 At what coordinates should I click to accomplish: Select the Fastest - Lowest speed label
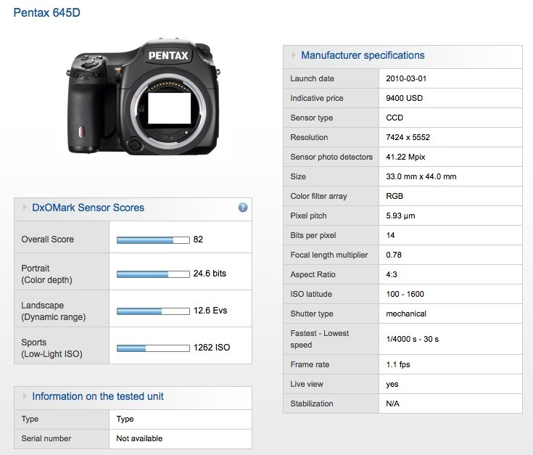[320, 339]
